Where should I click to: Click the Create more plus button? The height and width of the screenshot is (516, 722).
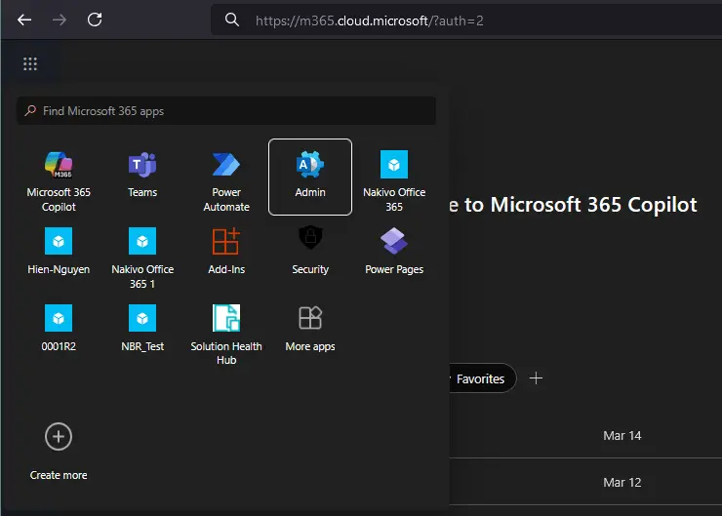pyautogui.click(x=59, y=436)
